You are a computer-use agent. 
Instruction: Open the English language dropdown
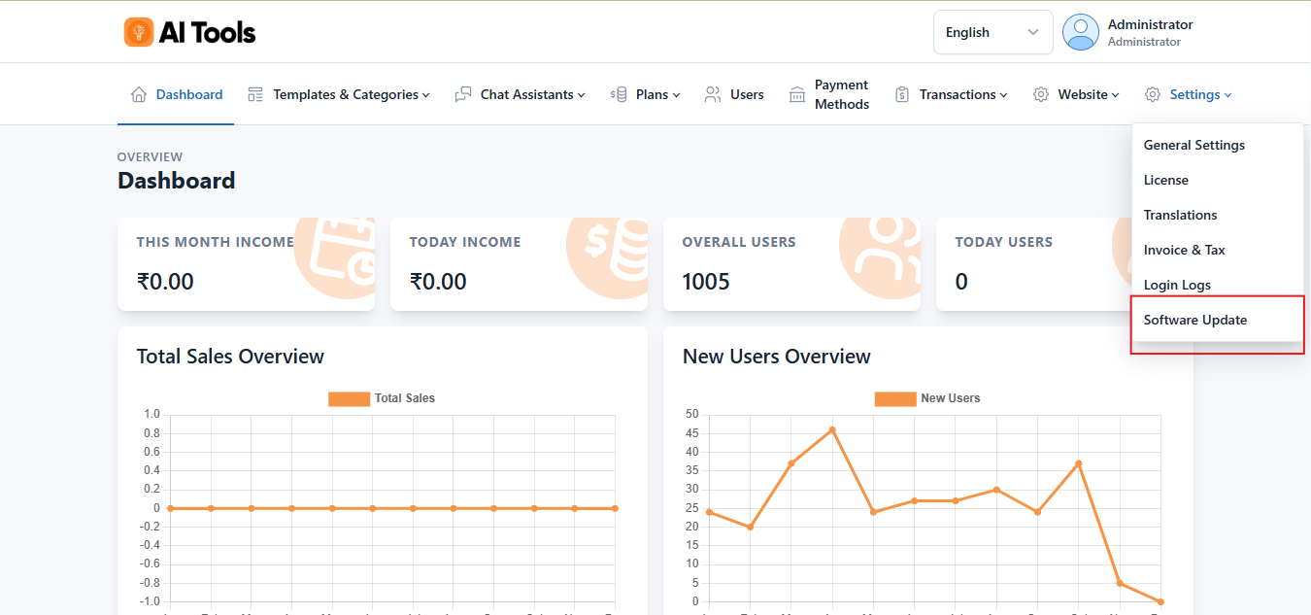[992, 32]
